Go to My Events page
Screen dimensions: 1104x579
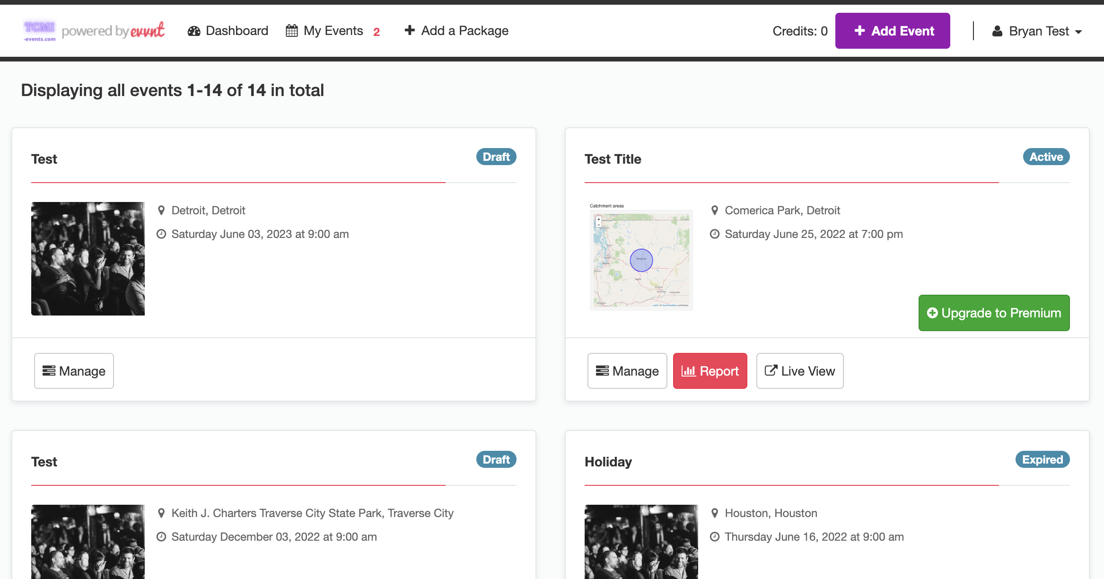tap(324, 31)
